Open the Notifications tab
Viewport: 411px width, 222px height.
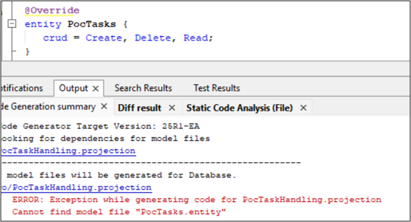pos(21,88)
